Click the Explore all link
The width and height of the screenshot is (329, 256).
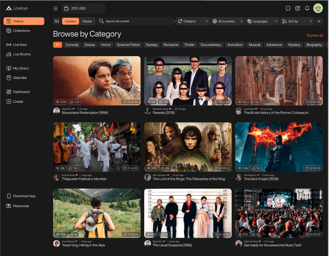(x=315, y=35)
